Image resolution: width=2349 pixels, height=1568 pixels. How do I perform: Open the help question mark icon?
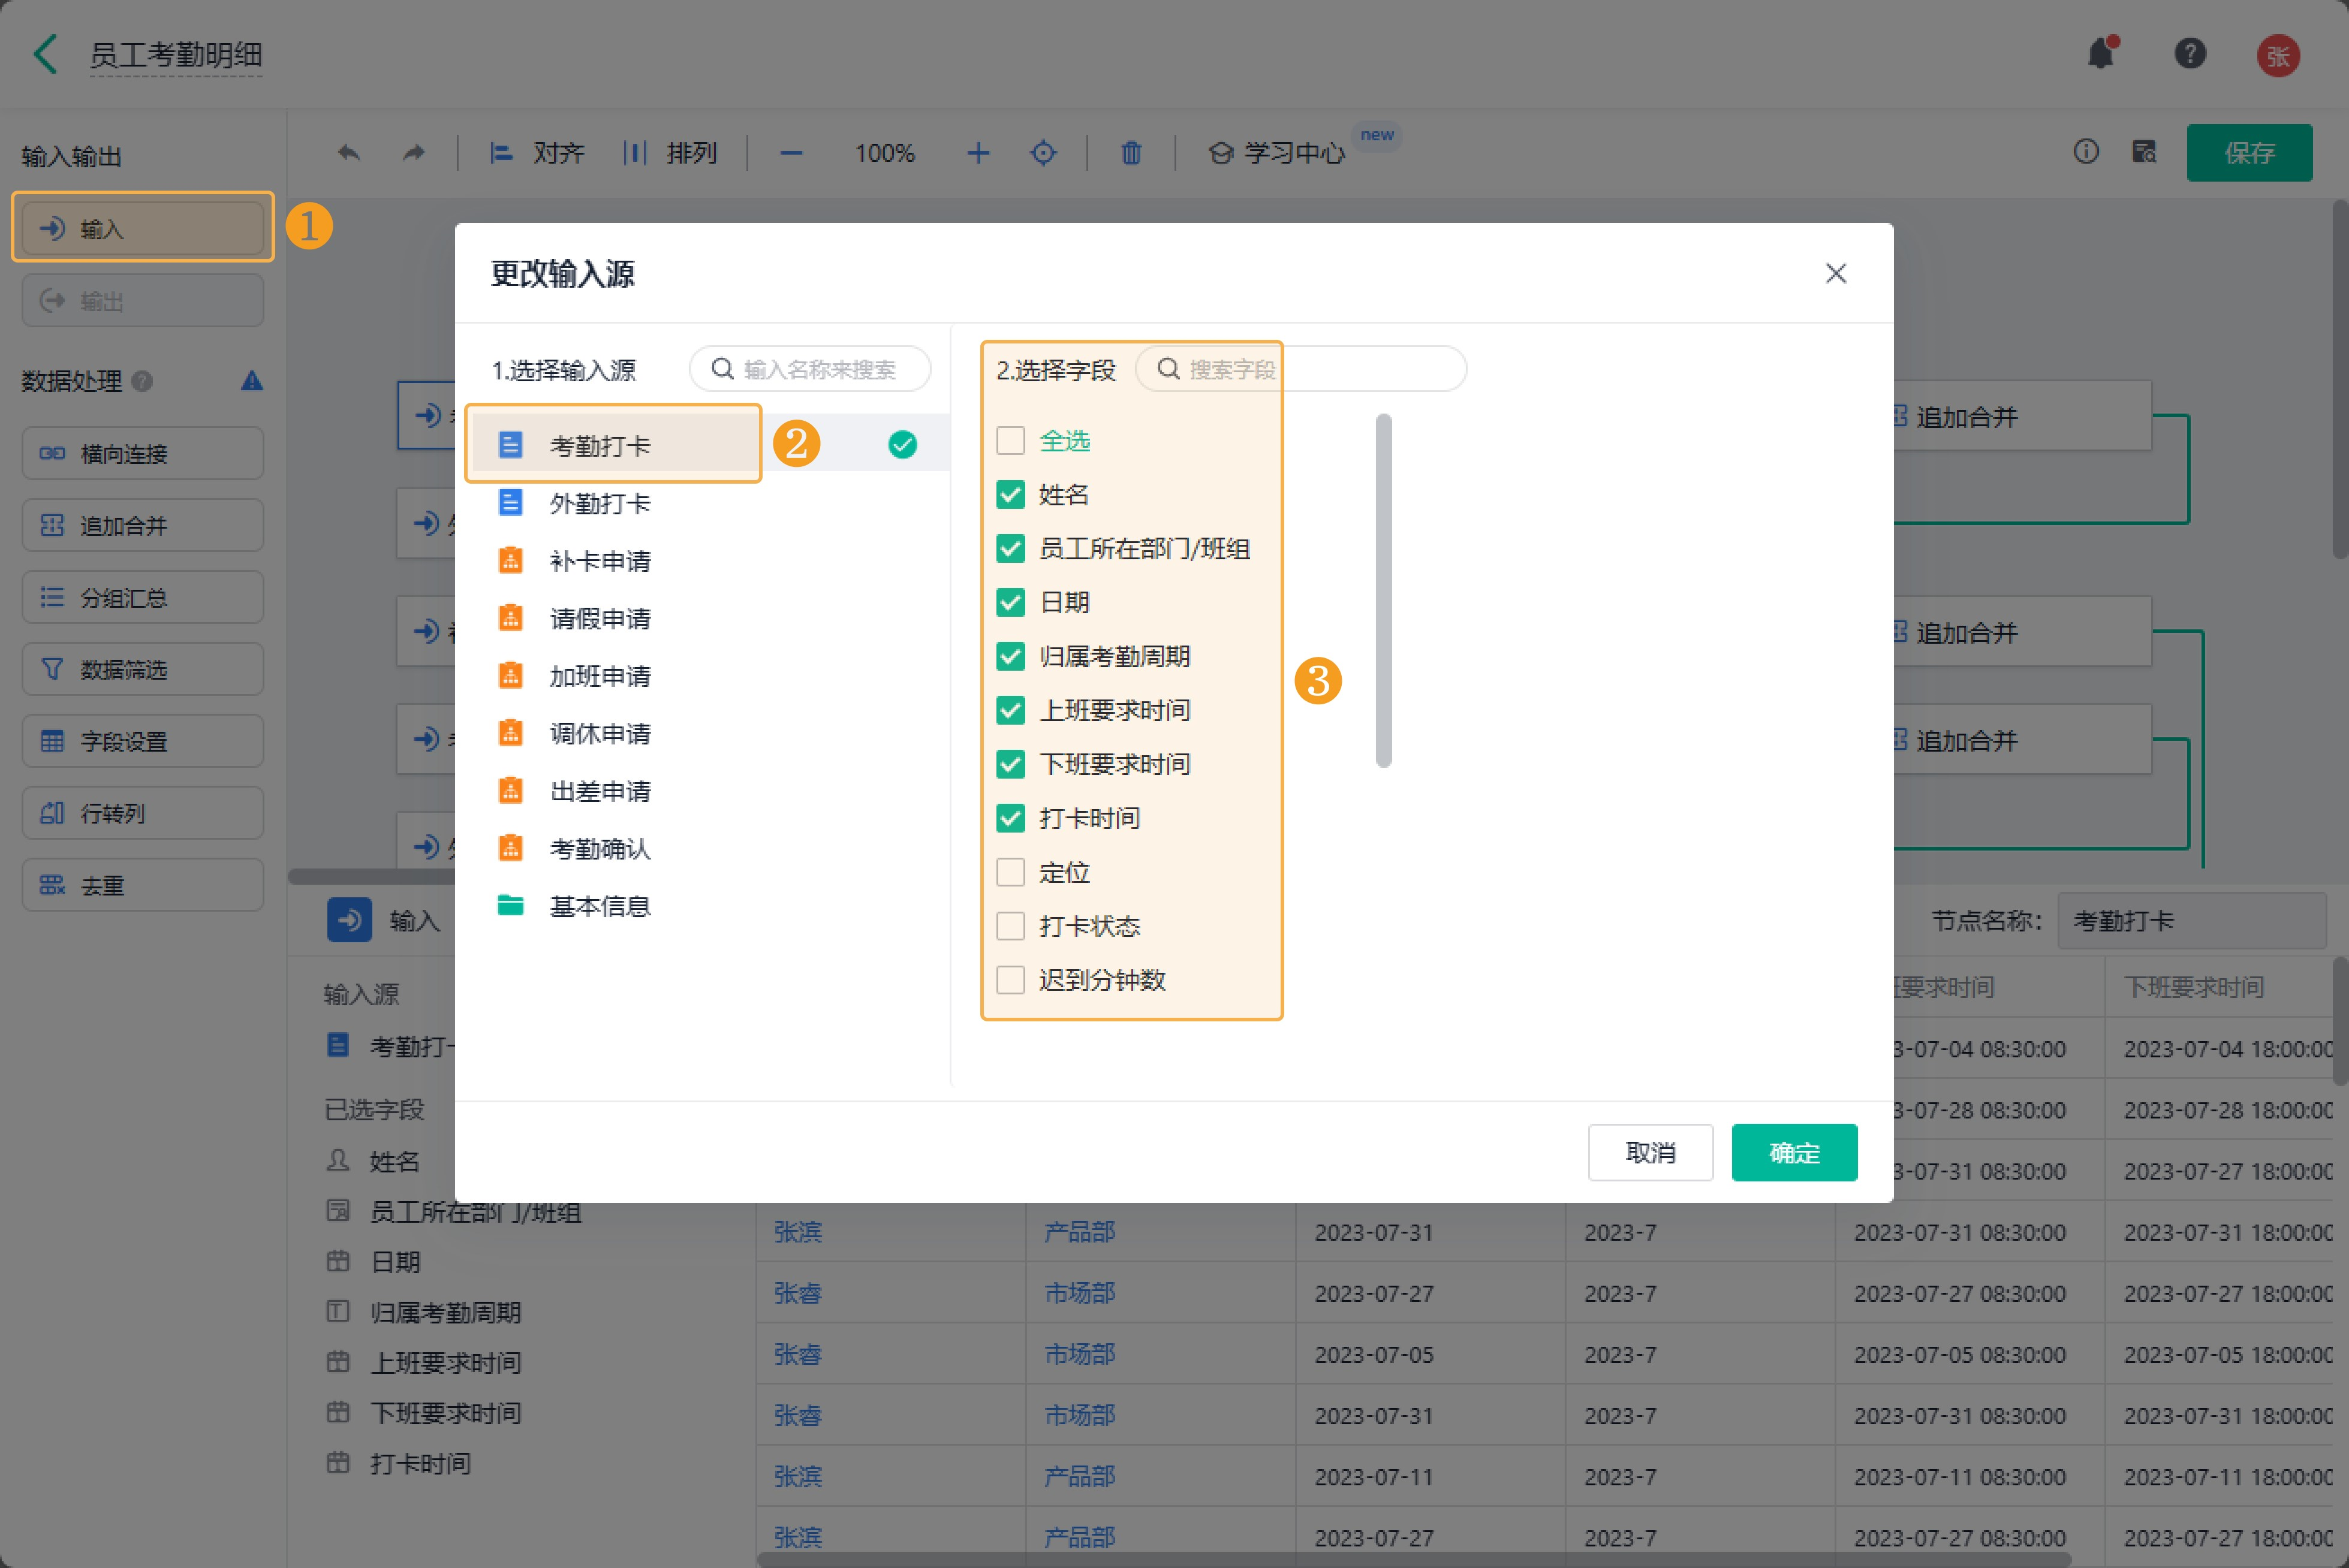[2190, 53]
